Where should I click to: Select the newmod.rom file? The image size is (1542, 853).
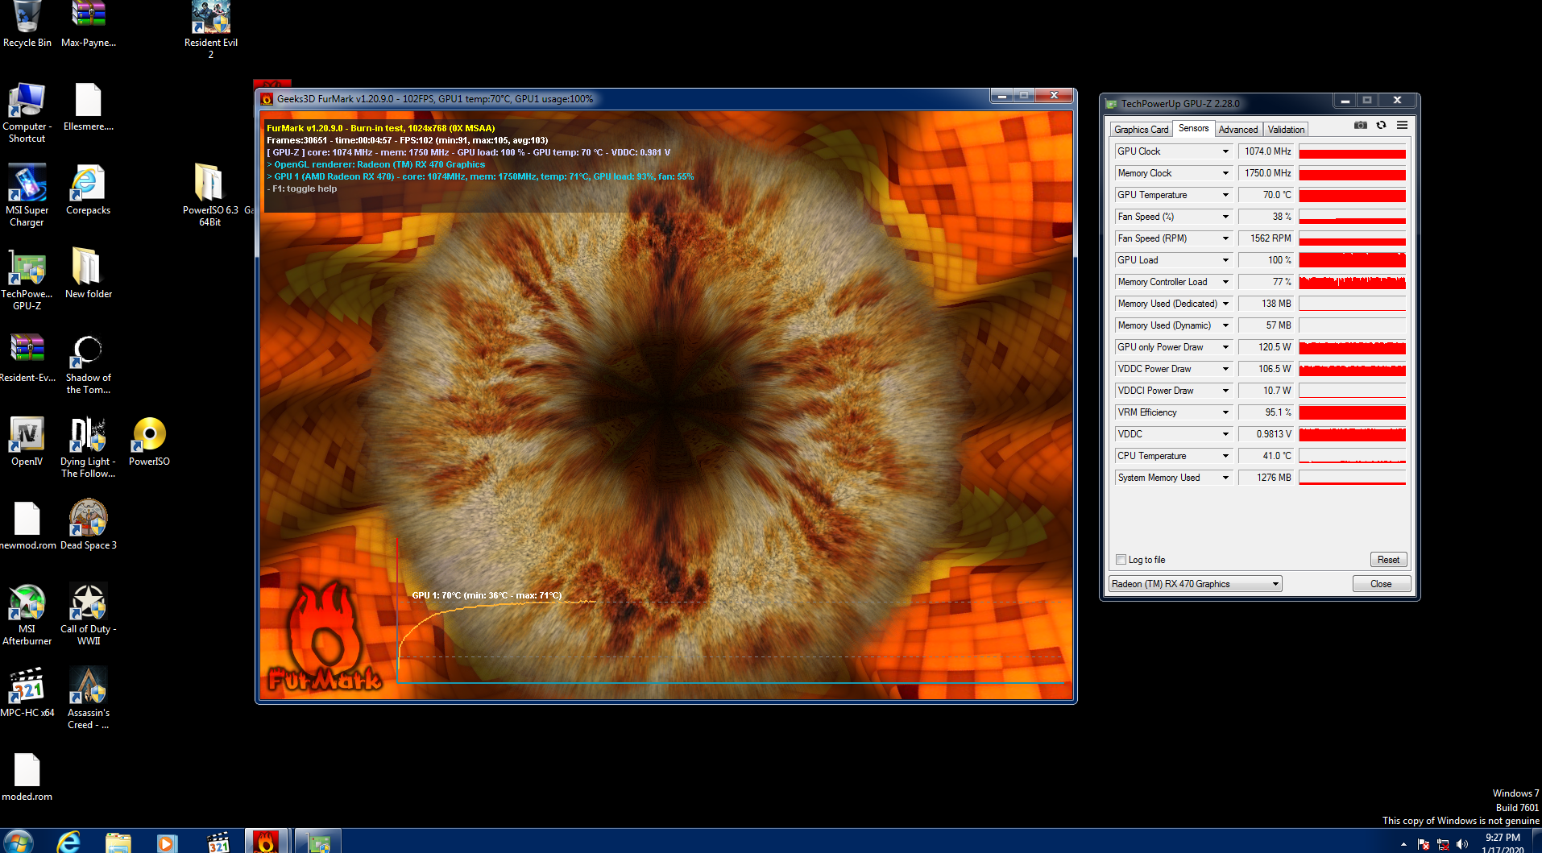pyautogui.click(x=27, y=525)
